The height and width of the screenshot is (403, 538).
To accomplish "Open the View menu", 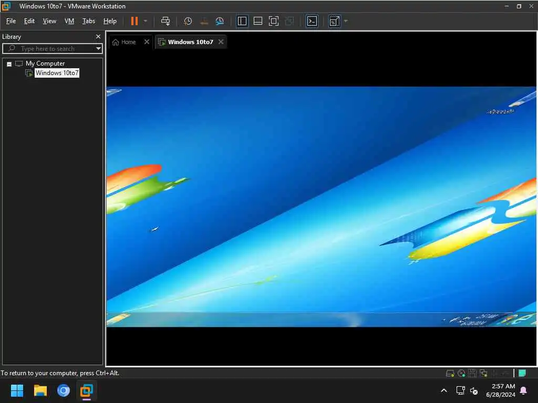I will pos(49,21).
